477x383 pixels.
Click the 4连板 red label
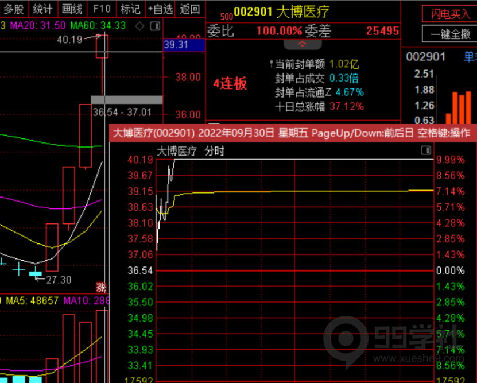230,84
